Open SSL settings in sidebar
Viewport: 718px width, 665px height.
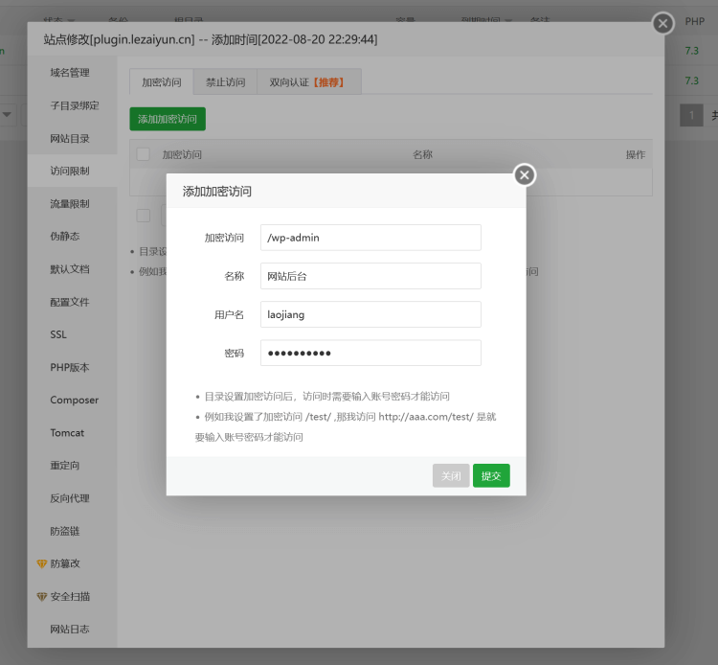[x=58, y=334]
